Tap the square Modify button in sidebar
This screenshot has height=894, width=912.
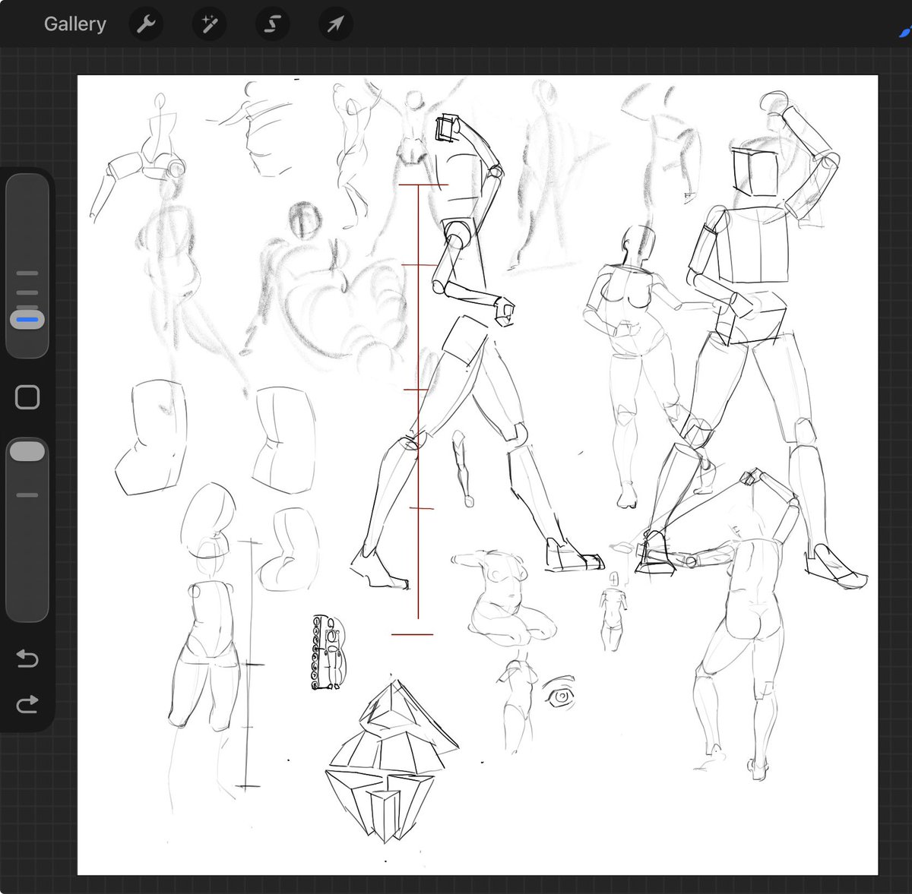tap(27, 397)
